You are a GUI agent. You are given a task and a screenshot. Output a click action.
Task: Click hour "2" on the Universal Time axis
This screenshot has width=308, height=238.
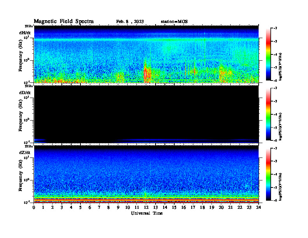coord(52,207)
